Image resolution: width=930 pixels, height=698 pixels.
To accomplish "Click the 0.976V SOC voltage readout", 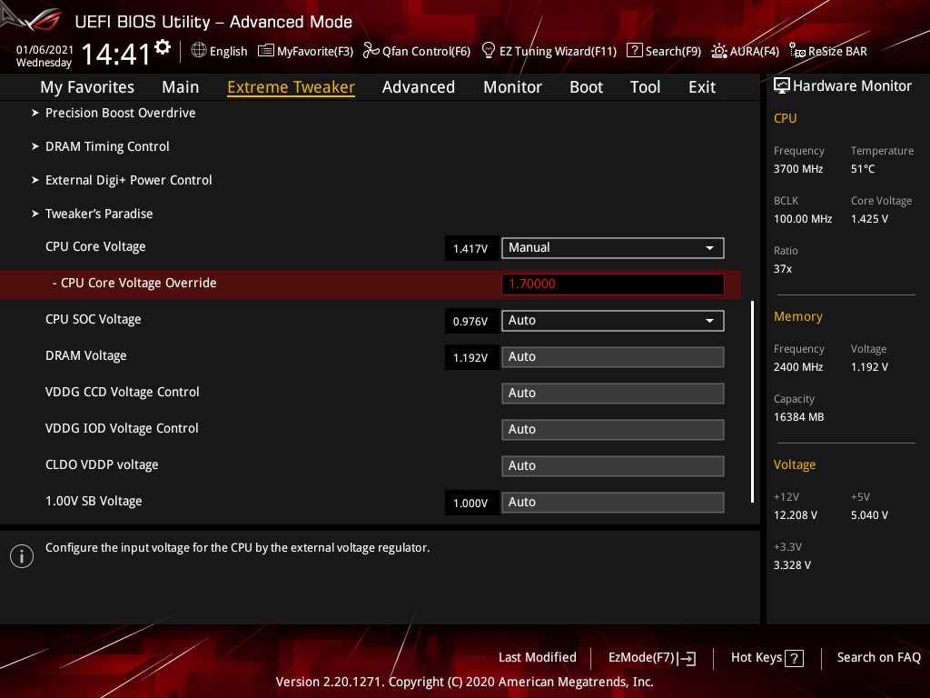I will click(471, 321).
